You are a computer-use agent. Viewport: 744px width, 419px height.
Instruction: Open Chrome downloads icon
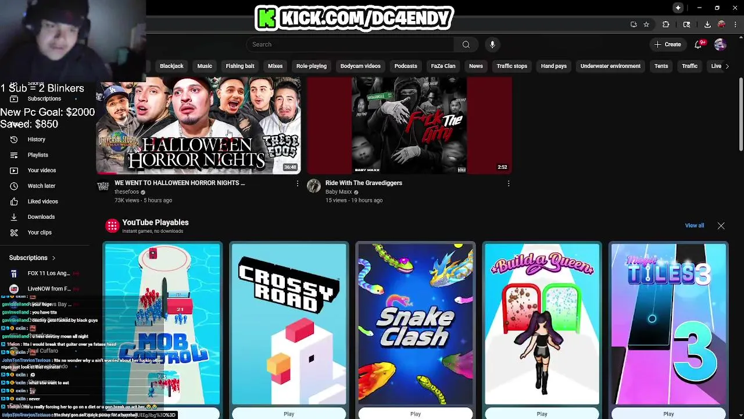click(707, 24)
